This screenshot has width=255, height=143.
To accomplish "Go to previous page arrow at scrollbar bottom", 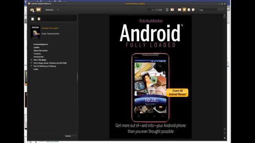I will coord(225,133).
